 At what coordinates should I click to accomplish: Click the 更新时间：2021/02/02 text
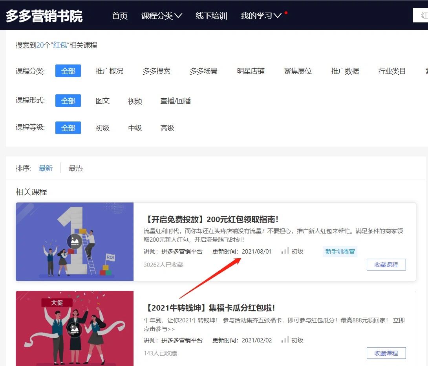(242, 340)
